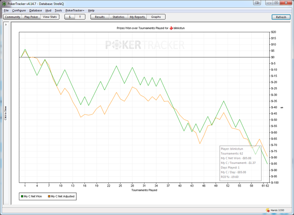Close the PokerTracker window
The height and width of the screenshot is (215, 294).
tap(286, 3)
